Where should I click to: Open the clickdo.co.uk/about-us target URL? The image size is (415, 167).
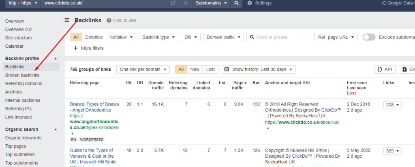pyautogui.click(x=302, y=123)
